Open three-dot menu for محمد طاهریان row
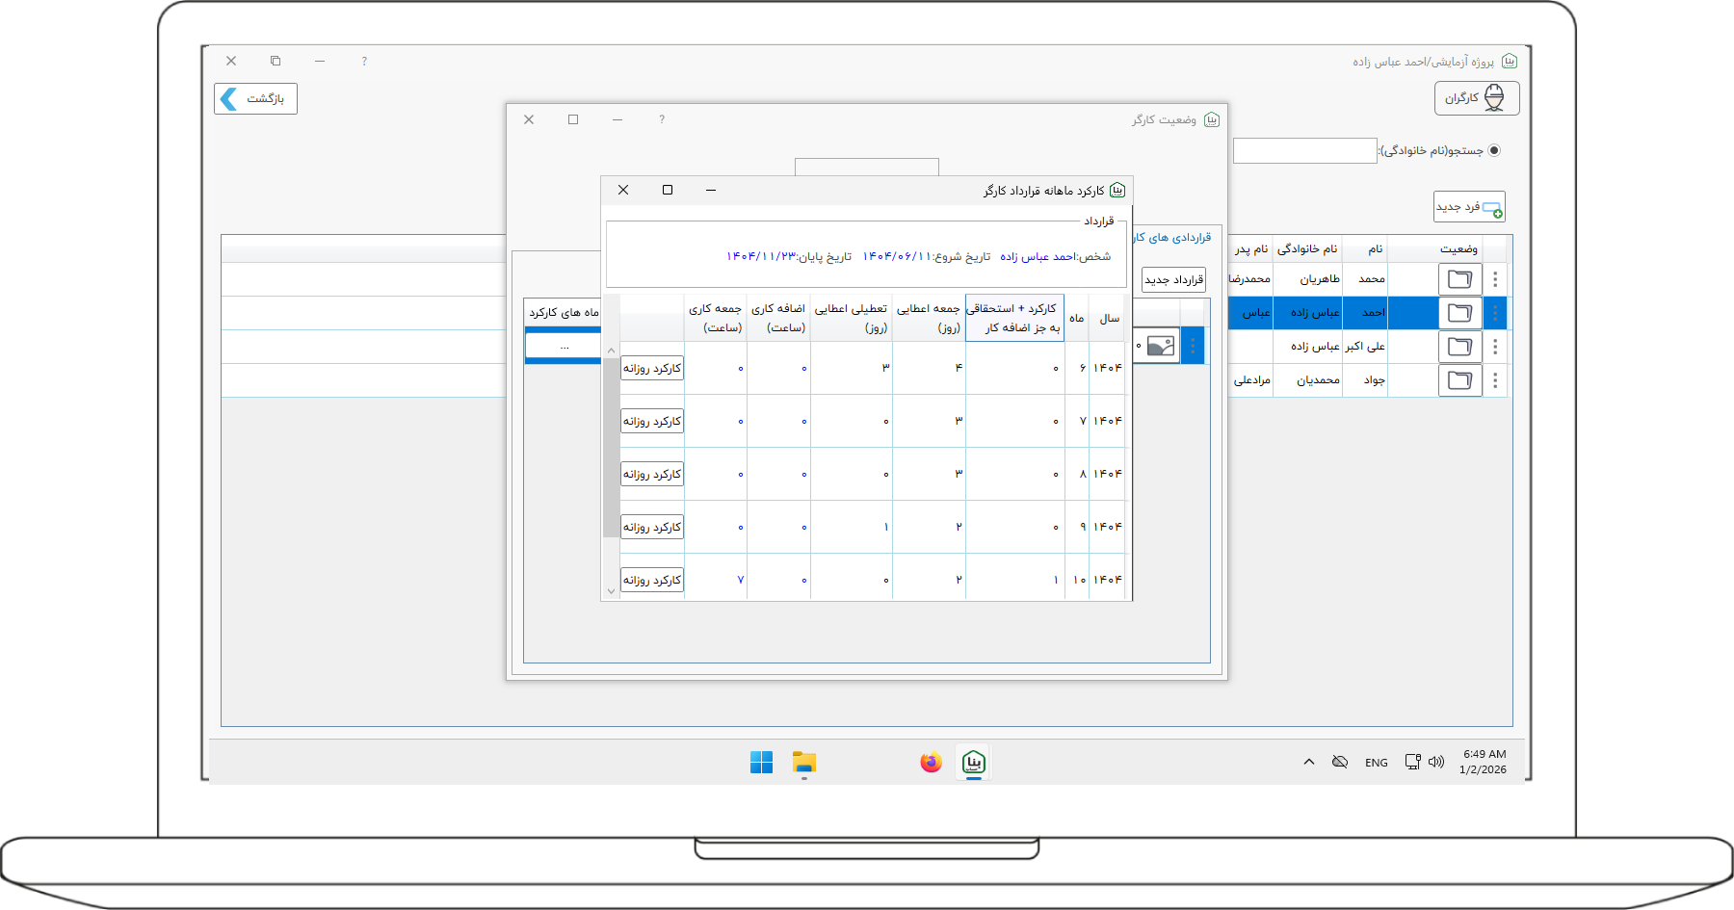The image size is (1734, 910). pyautogui.click(x=1495, y=279)
